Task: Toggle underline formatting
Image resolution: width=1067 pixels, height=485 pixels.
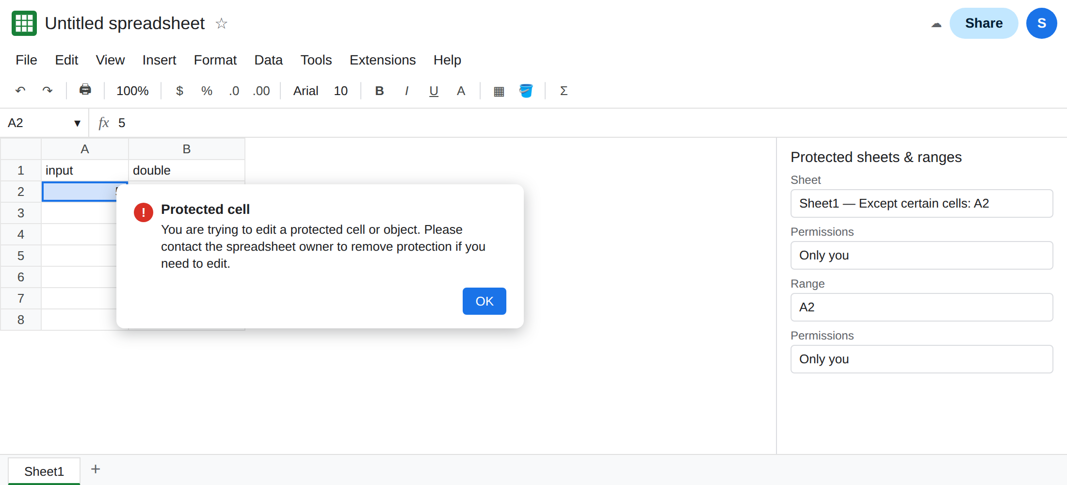Action: pyautogui.click(x=434, y=91)
